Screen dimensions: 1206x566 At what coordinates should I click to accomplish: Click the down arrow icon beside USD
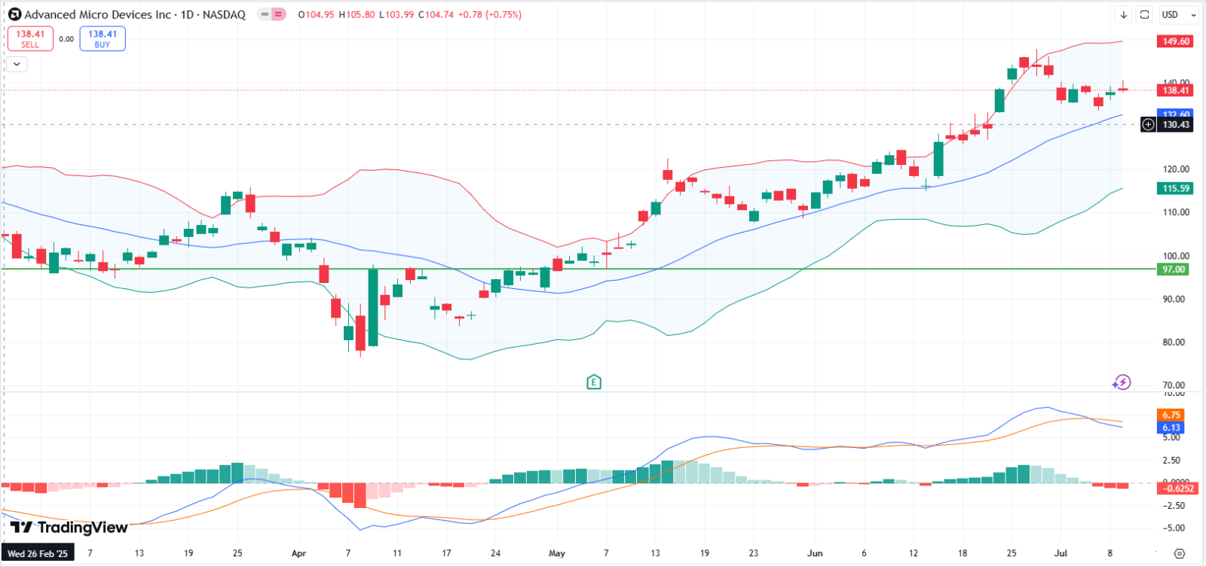coord(1124,14)
